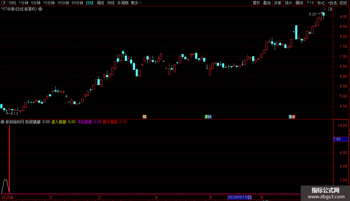
Task: Click the 9.00 price axis label
Action: pyautogui.click(x=343, y=17)
